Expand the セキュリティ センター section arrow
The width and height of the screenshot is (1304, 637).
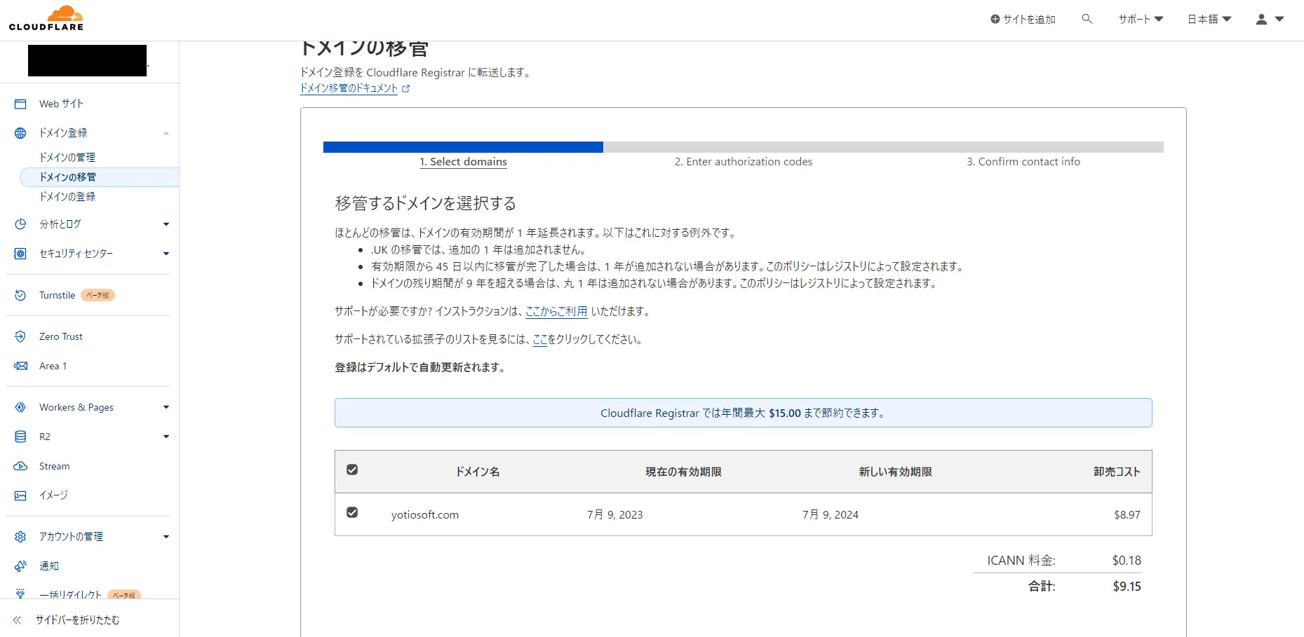(x=166, y=254)
